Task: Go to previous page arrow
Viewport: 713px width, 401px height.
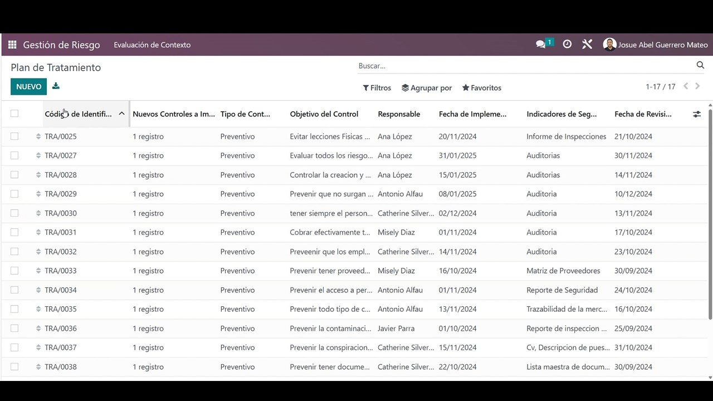Action: pos(686,86)
